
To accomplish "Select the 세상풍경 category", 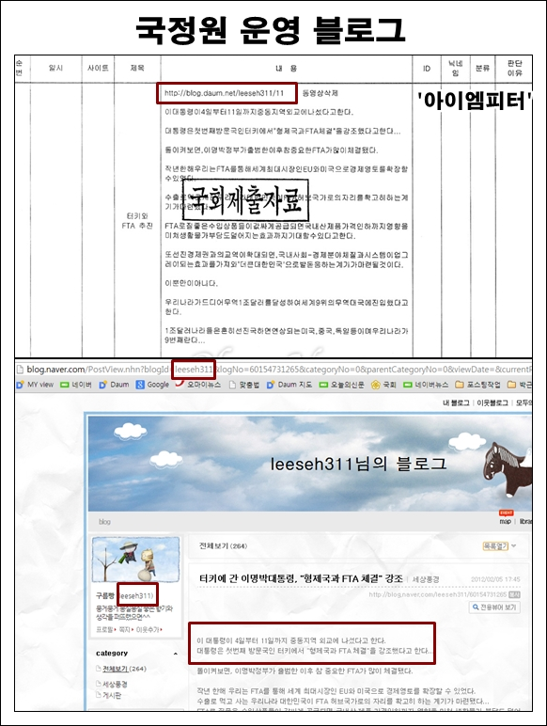I will point(115,684).
